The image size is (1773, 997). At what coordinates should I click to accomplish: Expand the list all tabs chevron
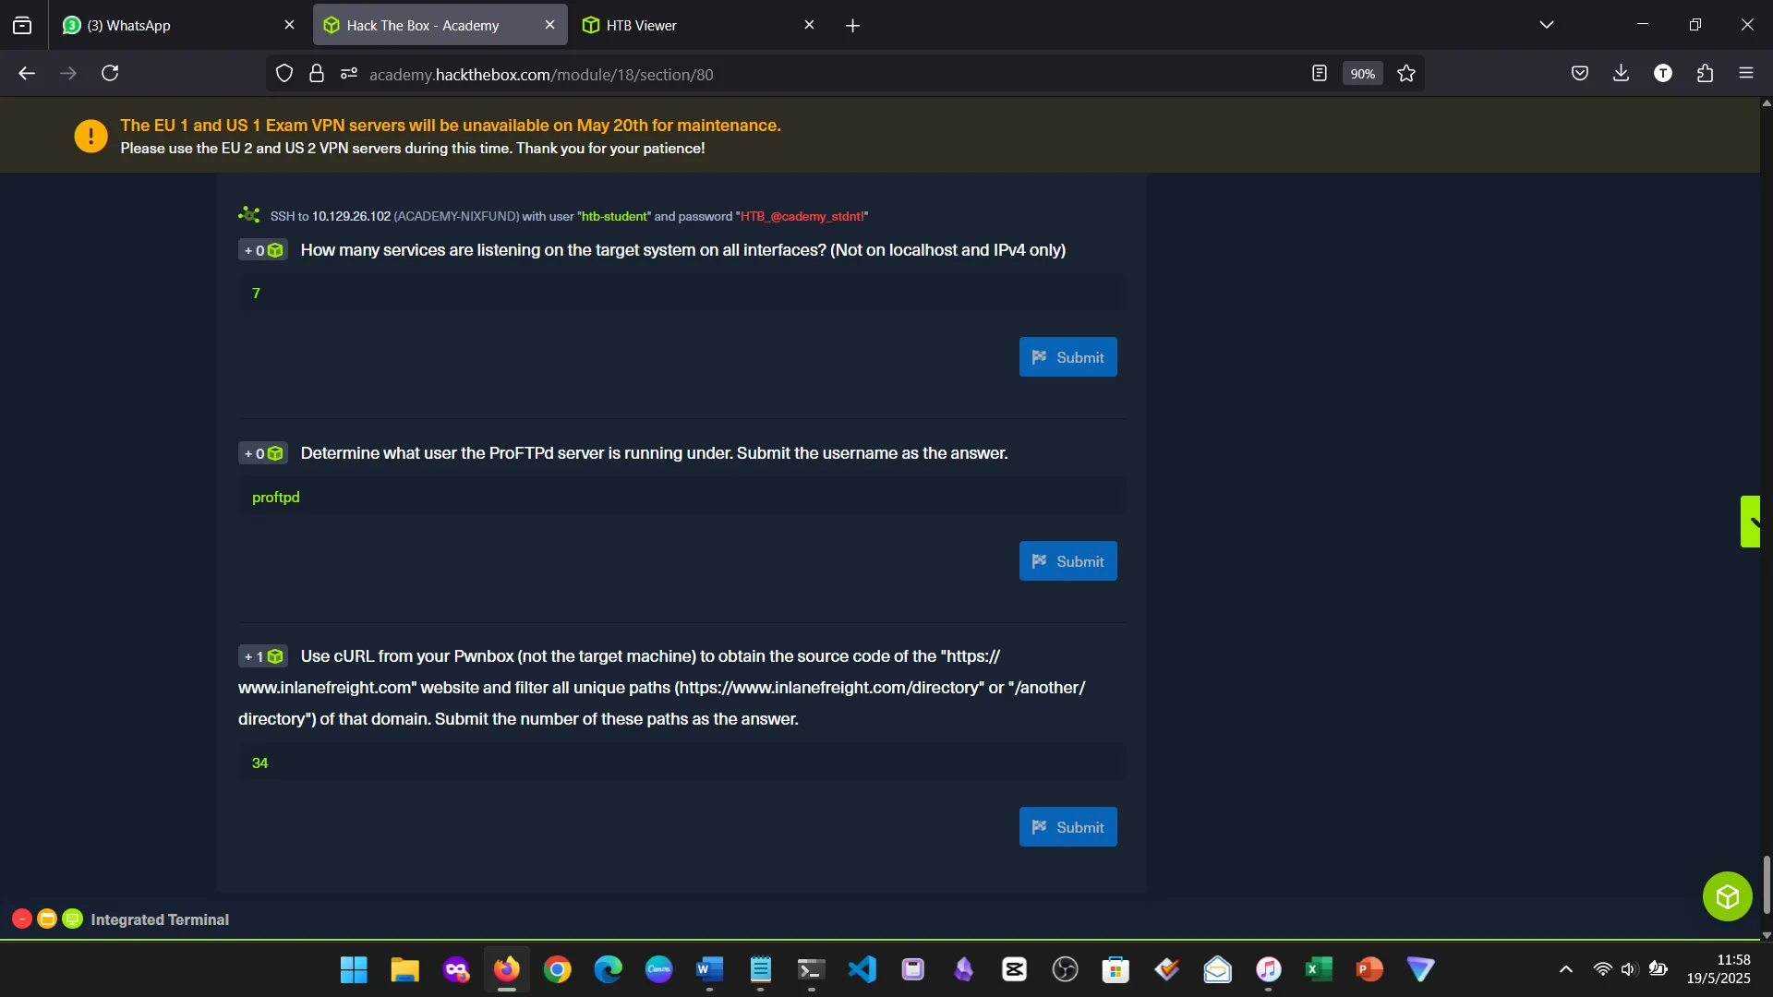(1547, 25)
